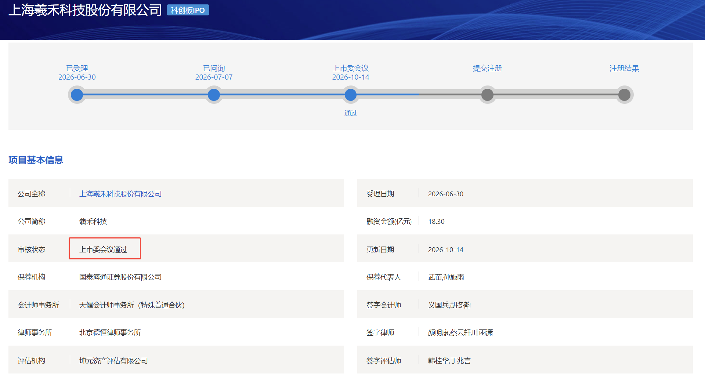Click the 提交注册 stage label

[487, 68]
